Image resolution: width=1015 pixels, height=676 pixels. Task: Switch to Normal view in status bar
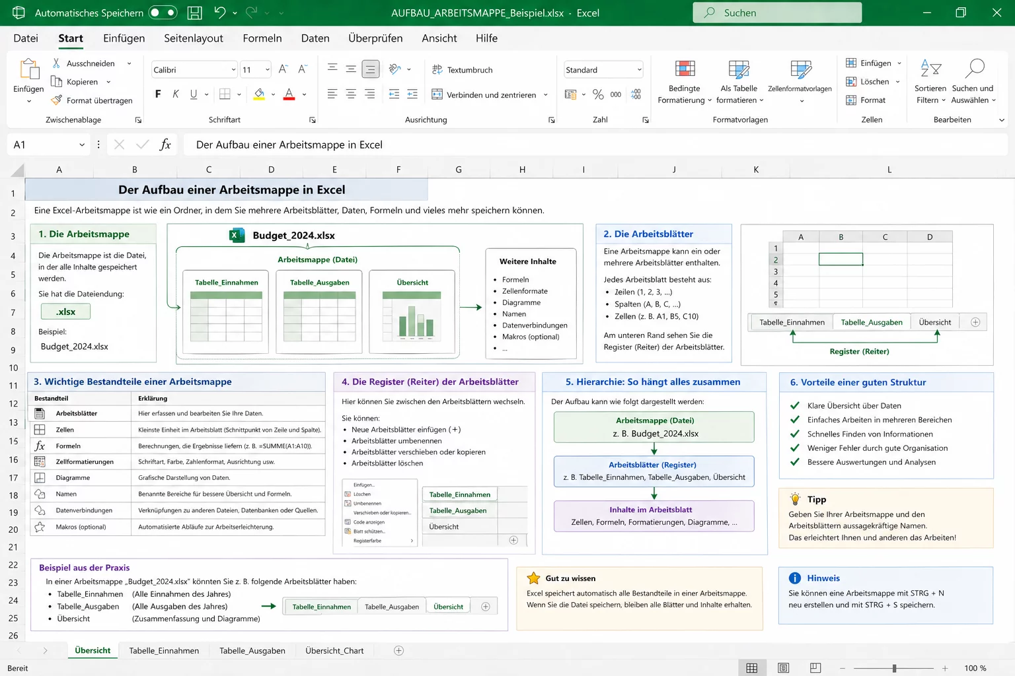click(x=752, y=668)
